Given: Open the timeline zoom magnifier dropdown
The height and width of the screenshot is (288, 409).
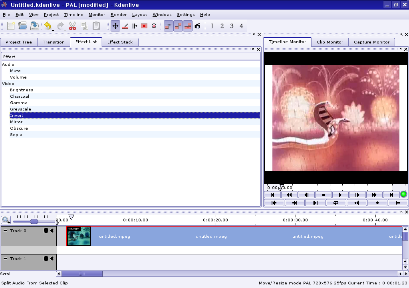Looking at the screenshot, I should click(x=6, y=220).
